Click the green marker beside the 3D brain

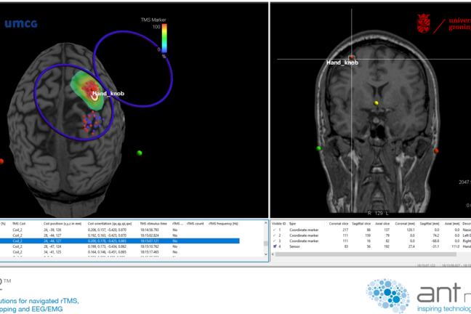click(x=140, y=153)
